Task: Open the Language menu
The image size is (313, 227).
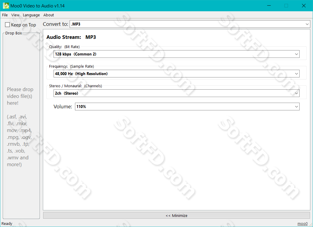Action: click(x=31, y=15)
